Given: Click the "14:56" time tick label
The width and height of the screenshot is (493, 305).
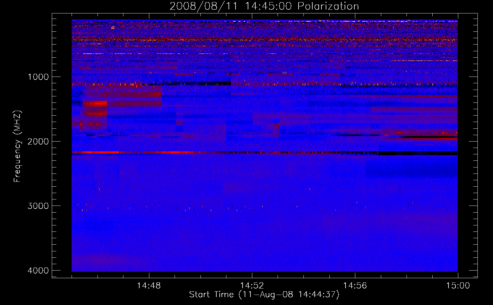Looking at the screenshot, I should point(355,286).
